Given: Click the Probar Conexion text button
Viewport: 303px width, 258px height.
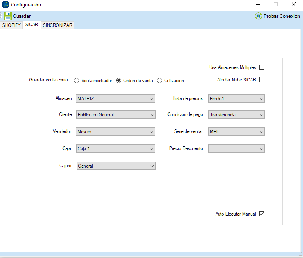Looking at the screenshot, I should [282, 16].
